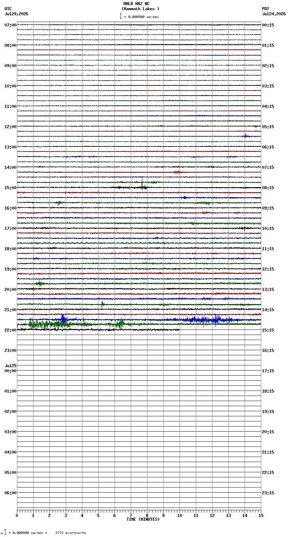Click the '(Mammoth Lakes )' subtitle
This screenshot has height=537, width=288.
(x=140, y=9)
